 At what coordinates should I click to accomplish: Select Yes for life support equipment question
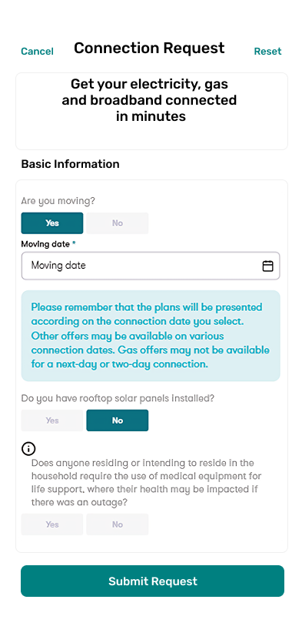[52, 524]
